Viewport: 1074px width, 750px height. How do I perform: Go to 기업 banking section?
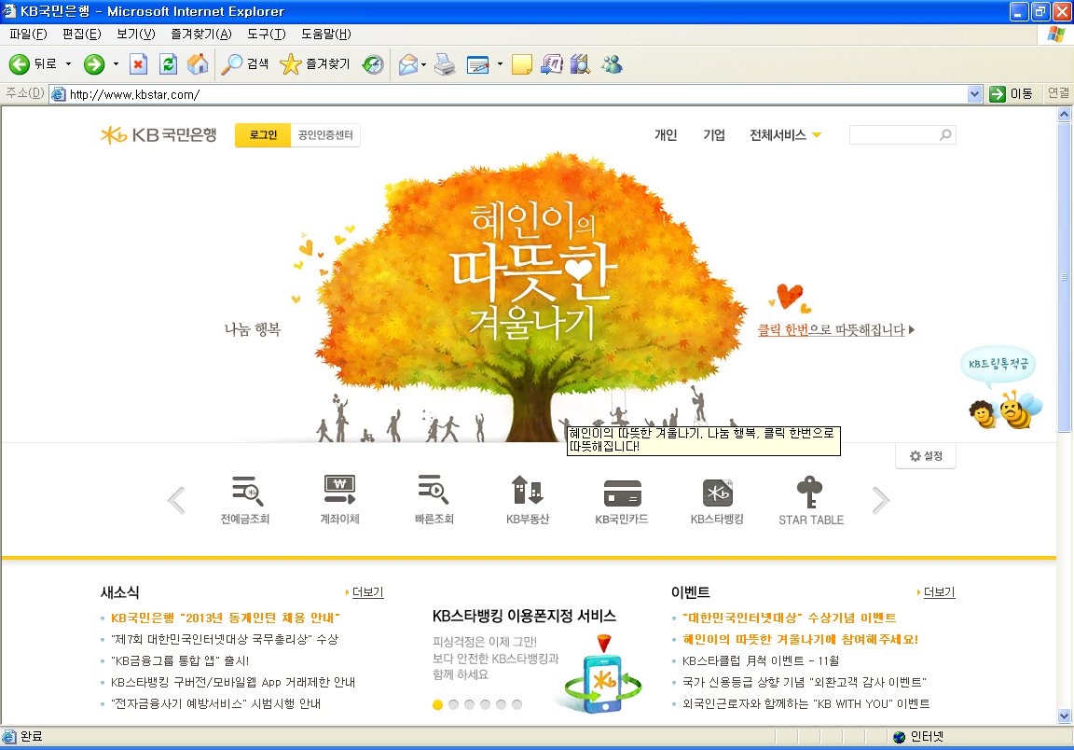pyautogui.click(x=714, y=135)
